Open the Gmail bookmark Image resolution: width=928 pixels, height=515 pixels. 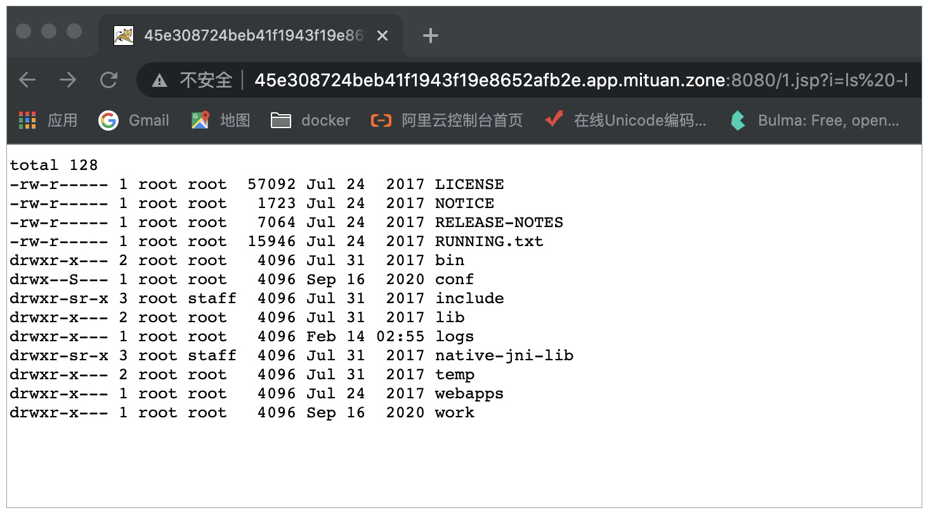coord(134,120)
